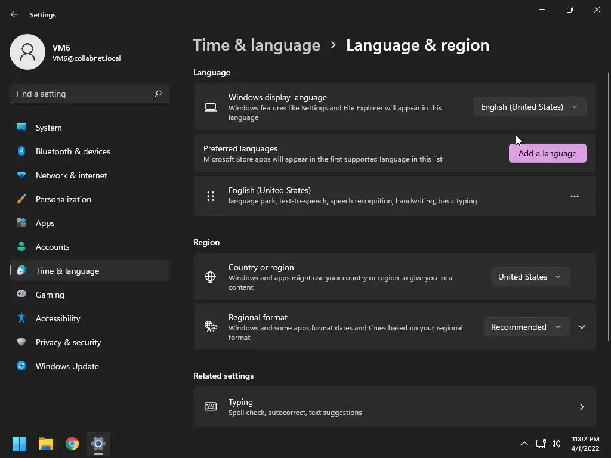611x458 pixels.
Task: Select Windows Update in the sidebar
Action: click(x=67, y=366)
